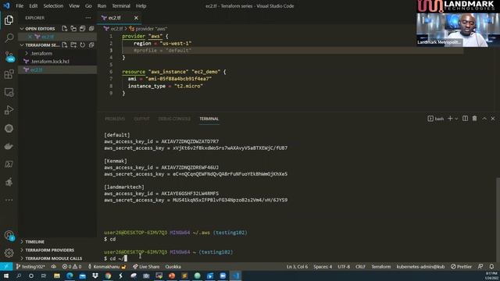Open the Manage gear menu
Image resolution: width=500 pixels, height=281 pixels.
tap(9, 253)
